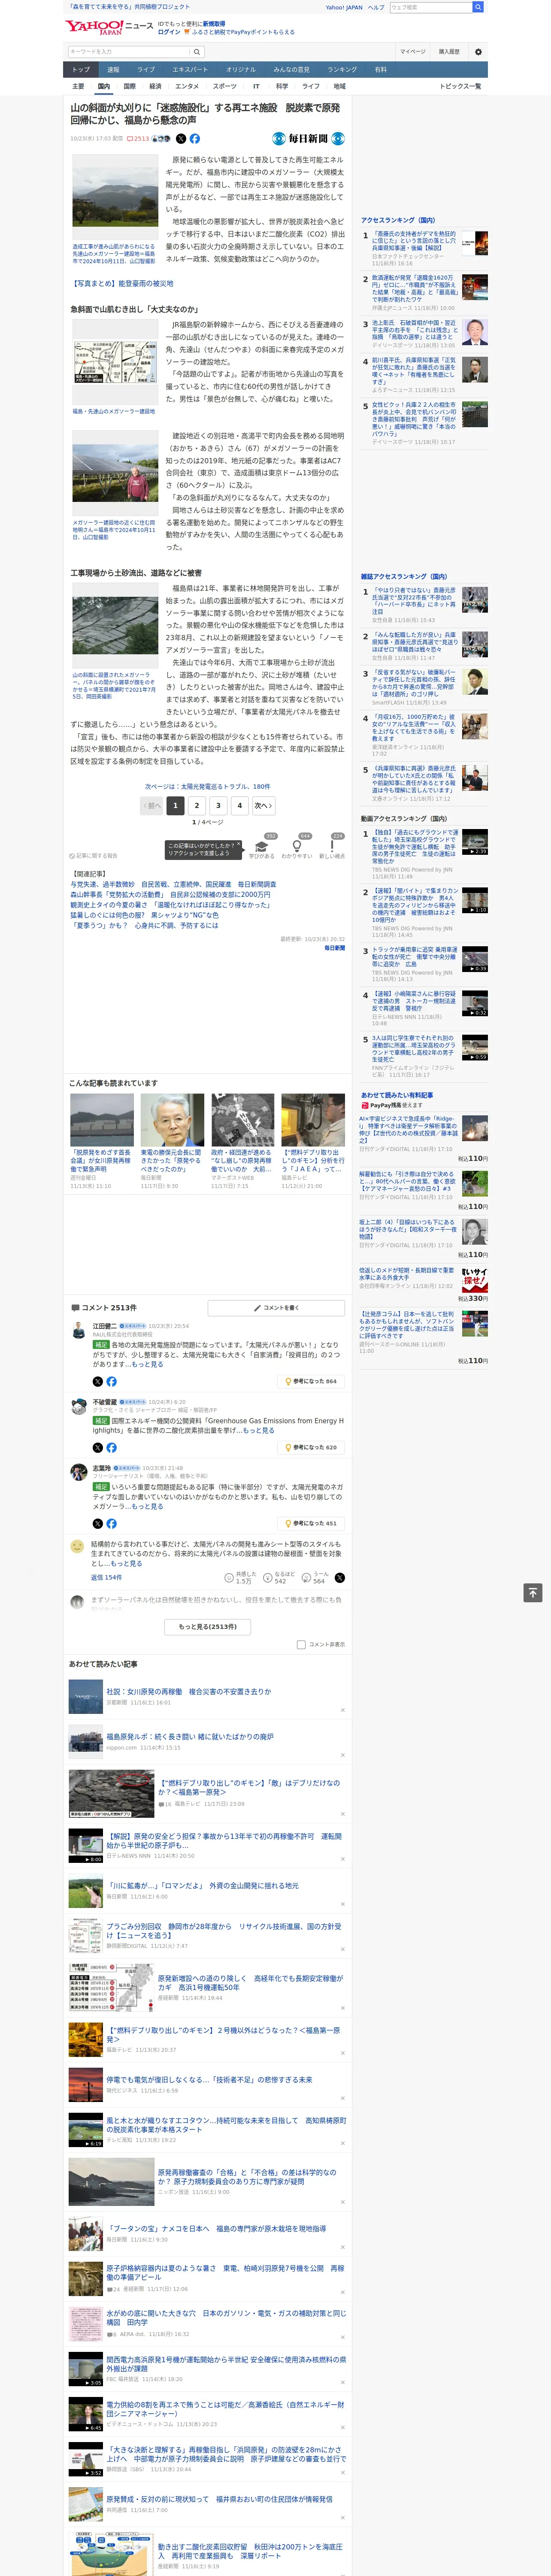Viewport: 551px width, 2576px height.
Task: Share article on X under the headline
Action: 181,139
